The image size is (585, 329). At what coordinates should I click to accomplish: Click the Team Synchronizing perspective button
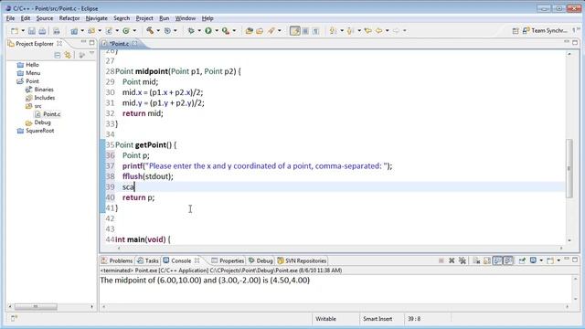545,31
